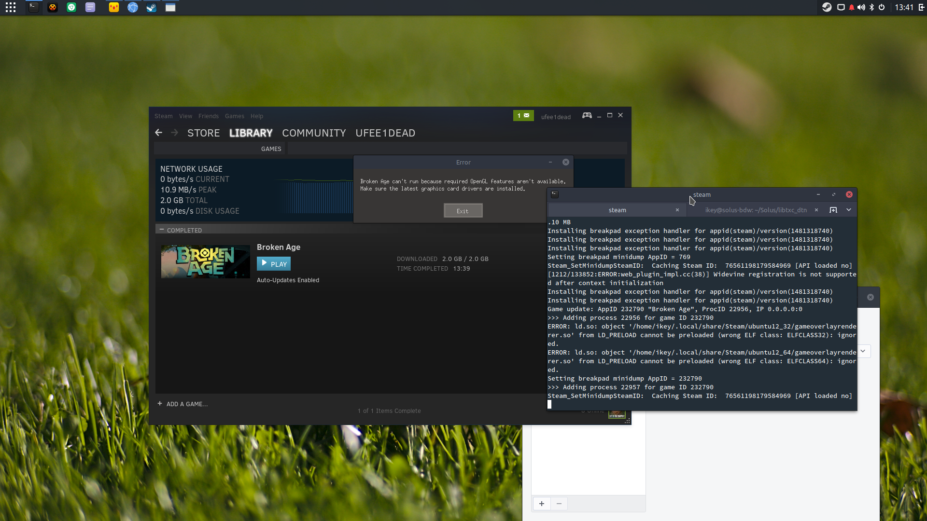927x521 pixels.
Task: Open the applications grid menu in the panel
Action: click(x=11, y=7)
